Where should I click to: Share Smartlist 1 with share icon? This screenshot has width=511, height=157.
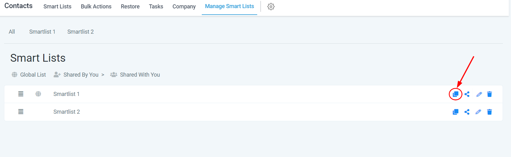467,94
